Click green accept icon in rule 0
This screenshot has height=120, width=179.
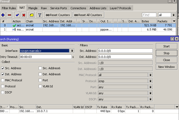14,25
